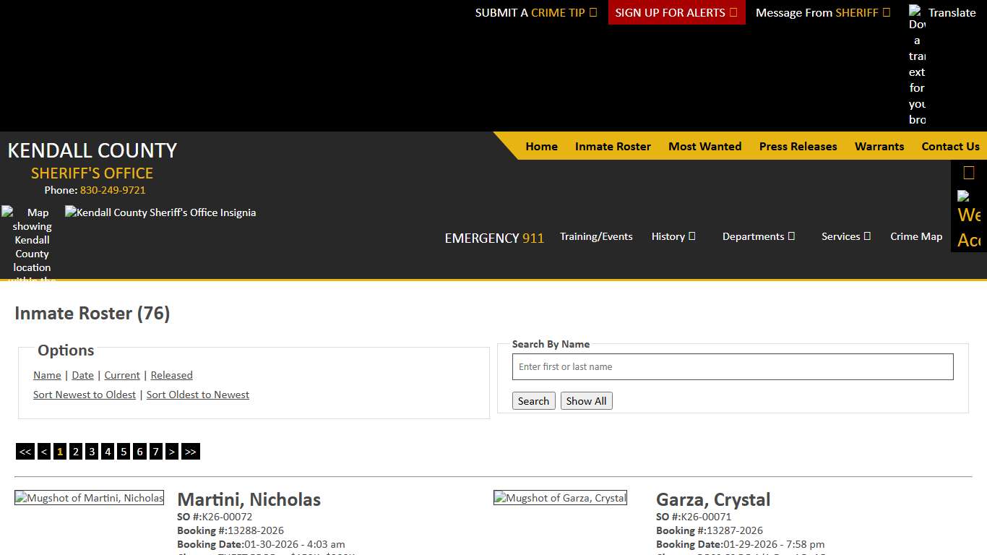Switch to the Released inmates view
Image resolution: width=987 pixels, height=555 pixels.
click(171, 375)
